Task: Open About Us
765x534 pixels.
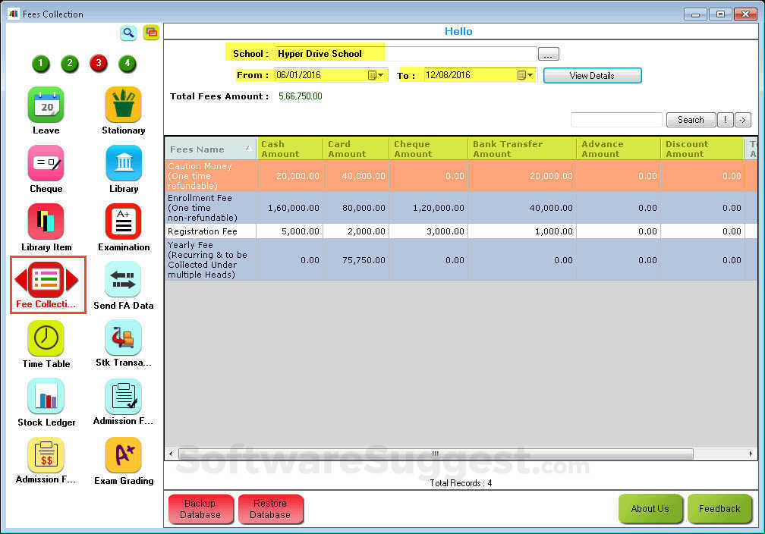Action: tap(650, 509)
